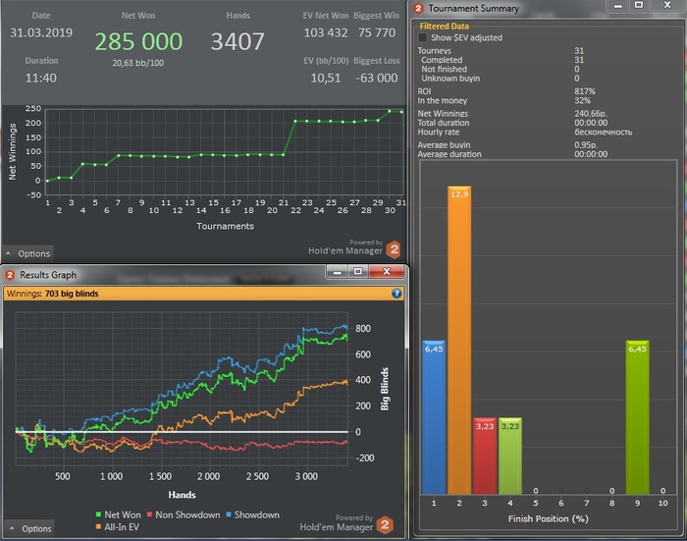Enable the Show $EV adjusted checkbox

(x=423, y=37)
